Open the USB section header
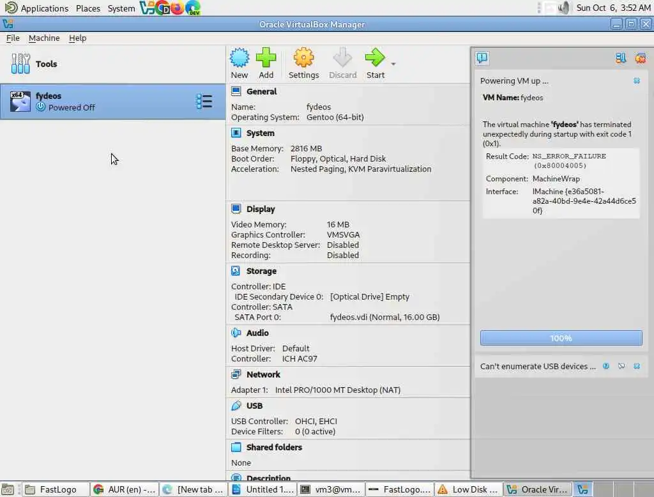 [254, 406]
